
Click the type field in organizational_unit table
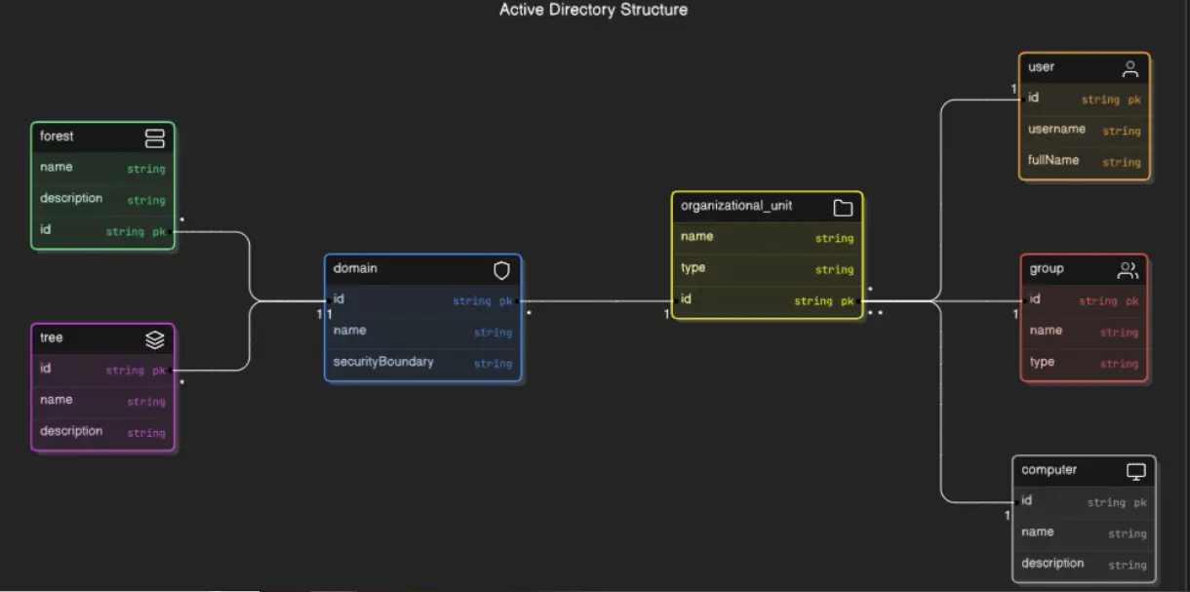[x=767, y=268]
